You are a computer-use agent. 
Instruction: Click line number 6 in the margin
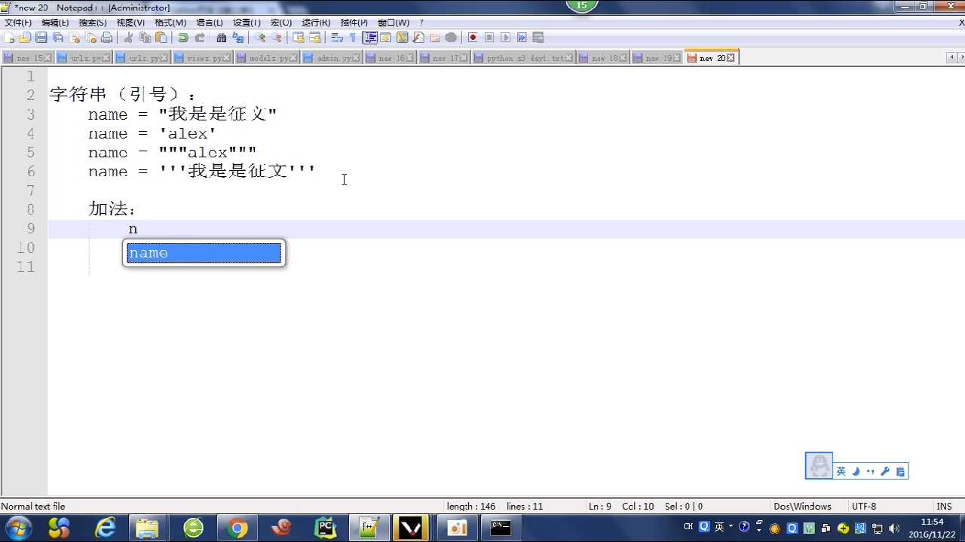(x=30, y=172)
